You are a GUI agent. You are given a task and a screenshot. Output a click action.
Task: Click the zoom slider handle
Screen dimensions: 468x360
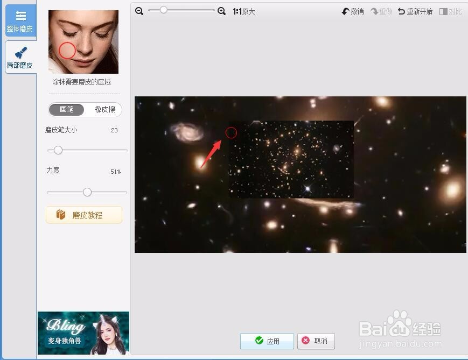pos(163,10)
